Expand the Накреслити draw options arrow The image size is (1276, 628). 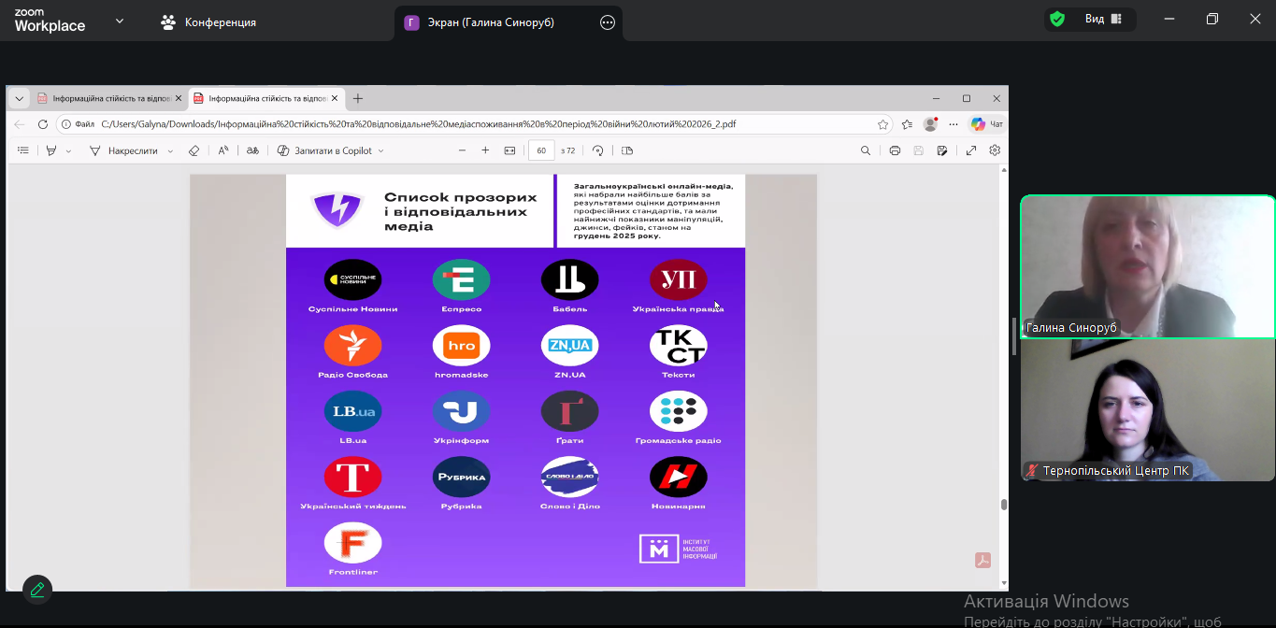coord(170,151)
